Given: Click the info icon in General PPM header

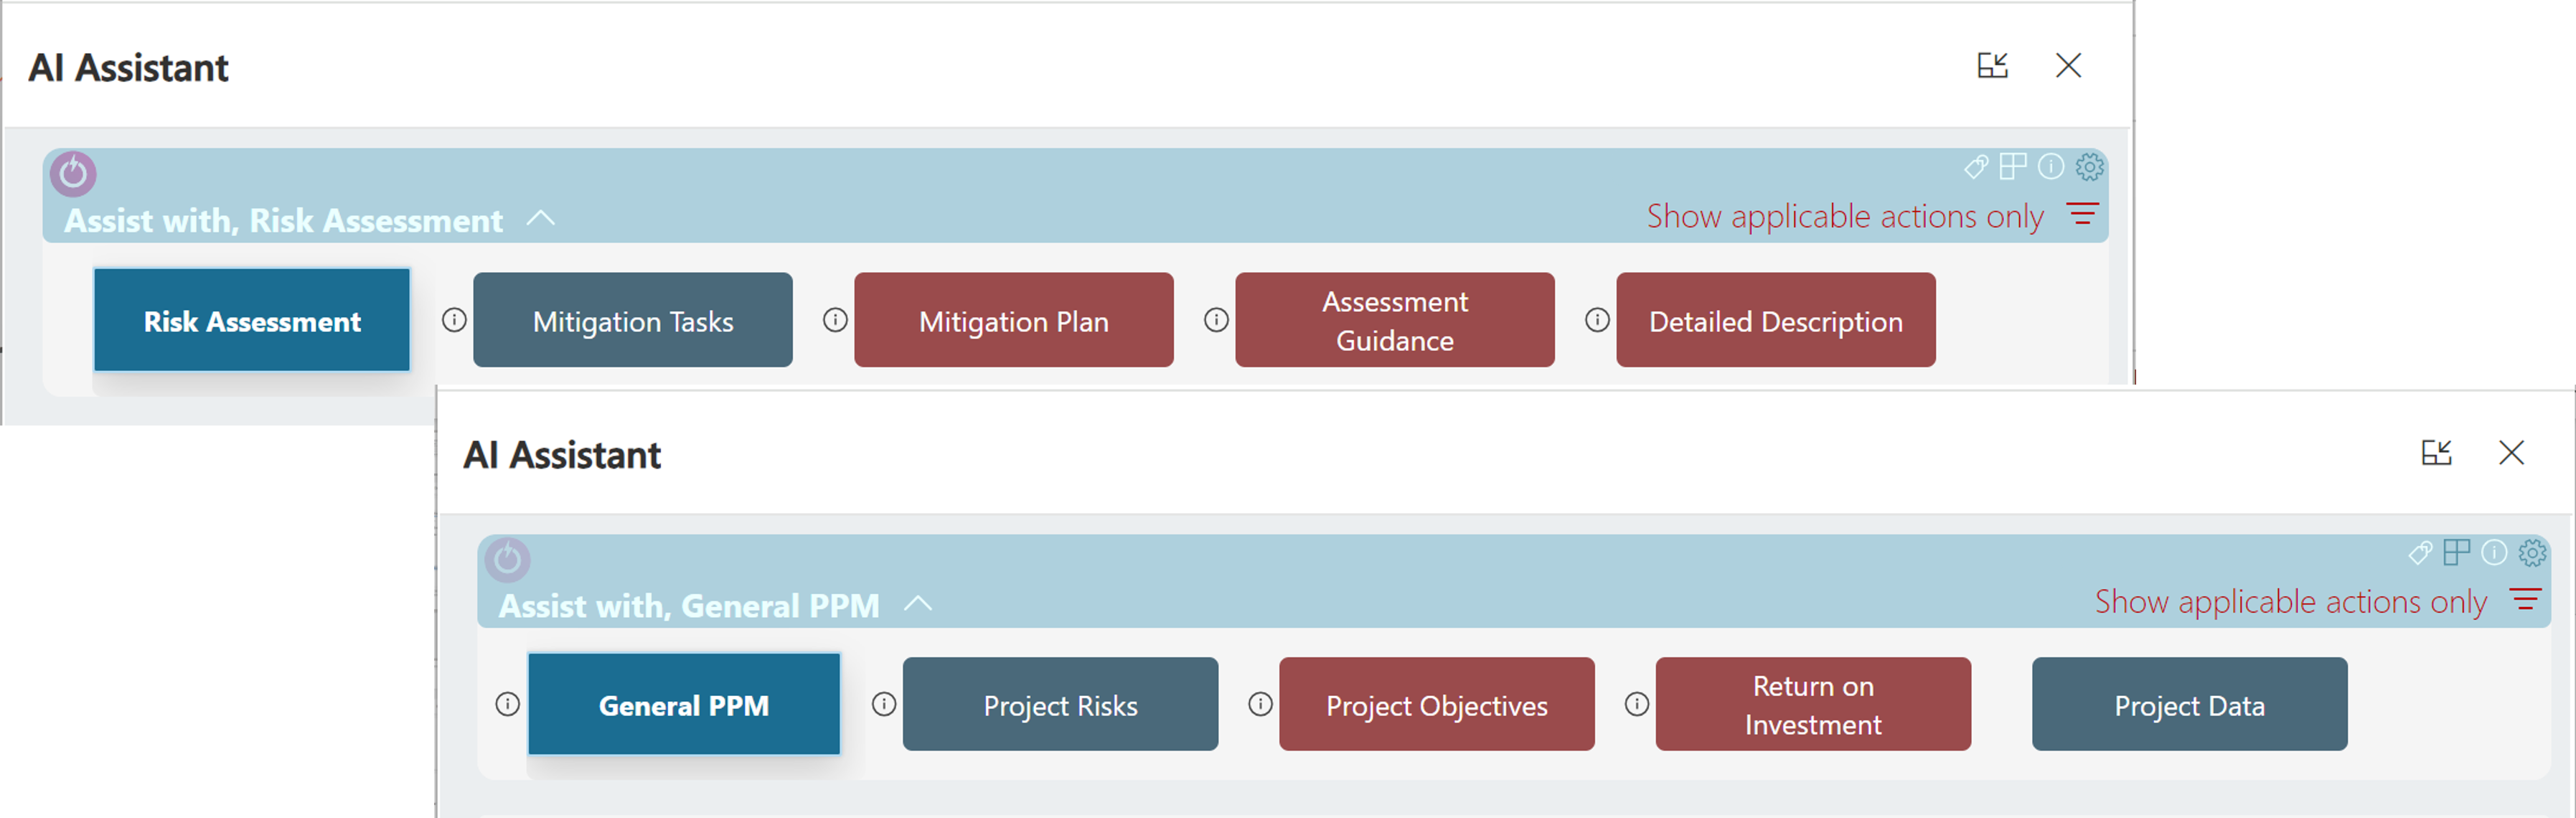Looking at the screenshot, I should (x=2494, y=552).
